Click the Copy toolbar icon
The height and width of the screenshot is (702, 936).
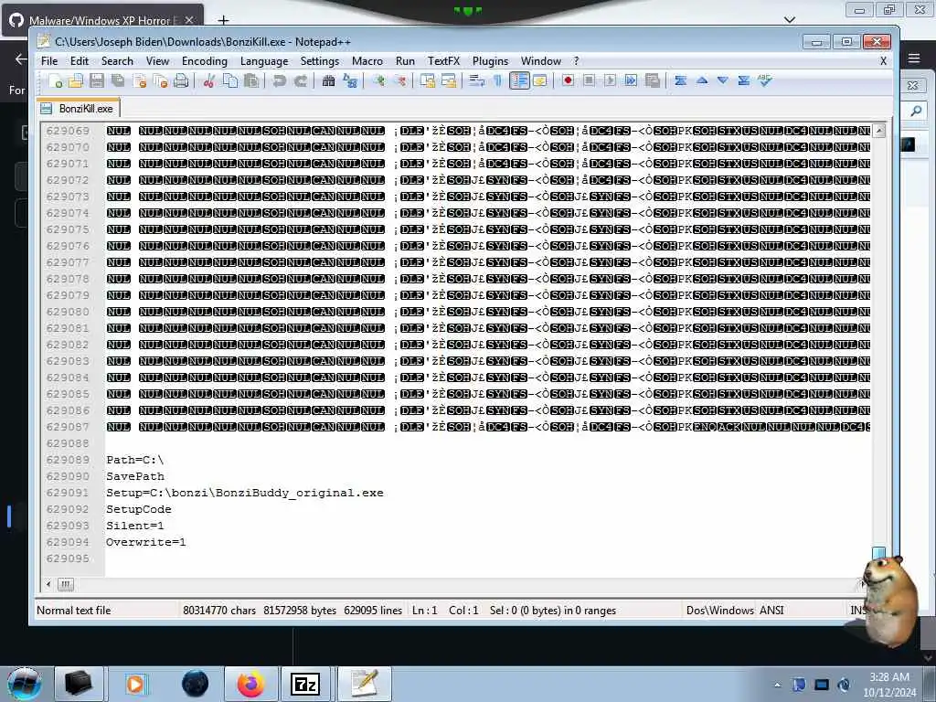(229, 80)
